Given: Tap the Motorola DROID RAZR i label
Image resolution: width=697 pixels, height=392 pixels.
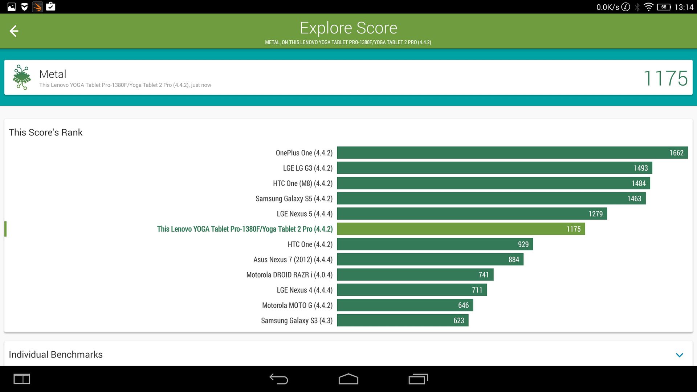Looking at the screenshot, I should tap(289, 275).
